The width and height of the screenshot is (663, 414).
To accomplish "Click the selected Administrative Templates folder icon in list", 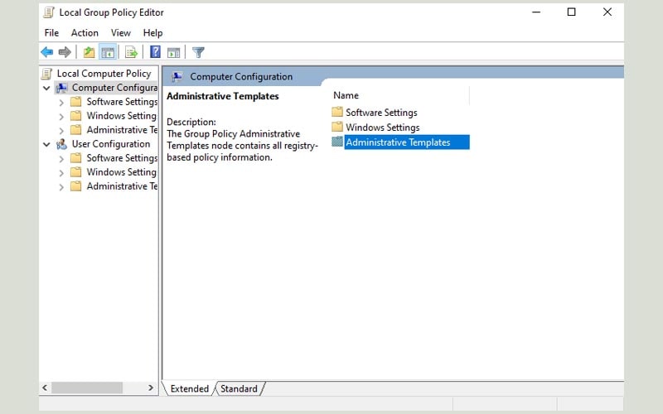I will click(x=337, y=142).
